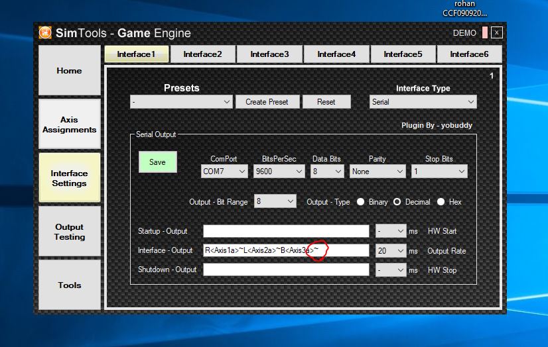Select the rohan CCF090920 desktop item
Image resolution: width=548 pixels, height=347 pixels.
[x=464, y=9]
